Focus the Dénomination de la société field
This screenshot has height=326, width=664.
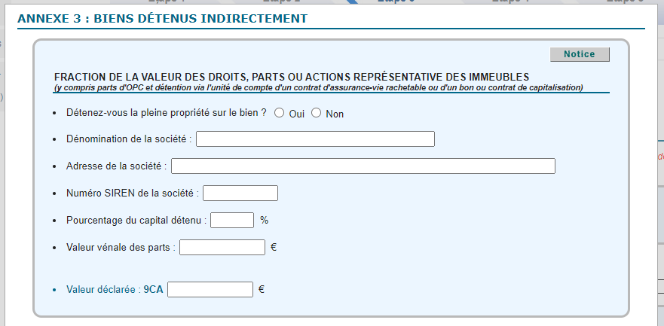pos(316,139)
